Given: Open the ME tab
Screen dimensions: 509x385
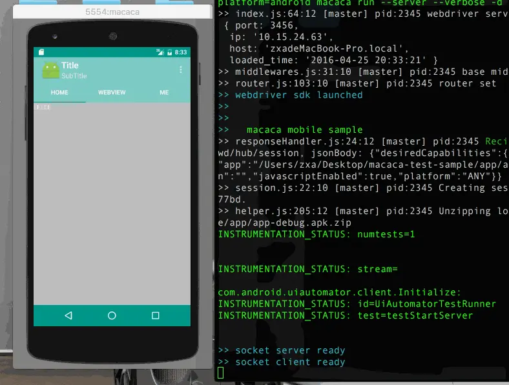Looking at the screenshot, I should [x=164, y=92].
